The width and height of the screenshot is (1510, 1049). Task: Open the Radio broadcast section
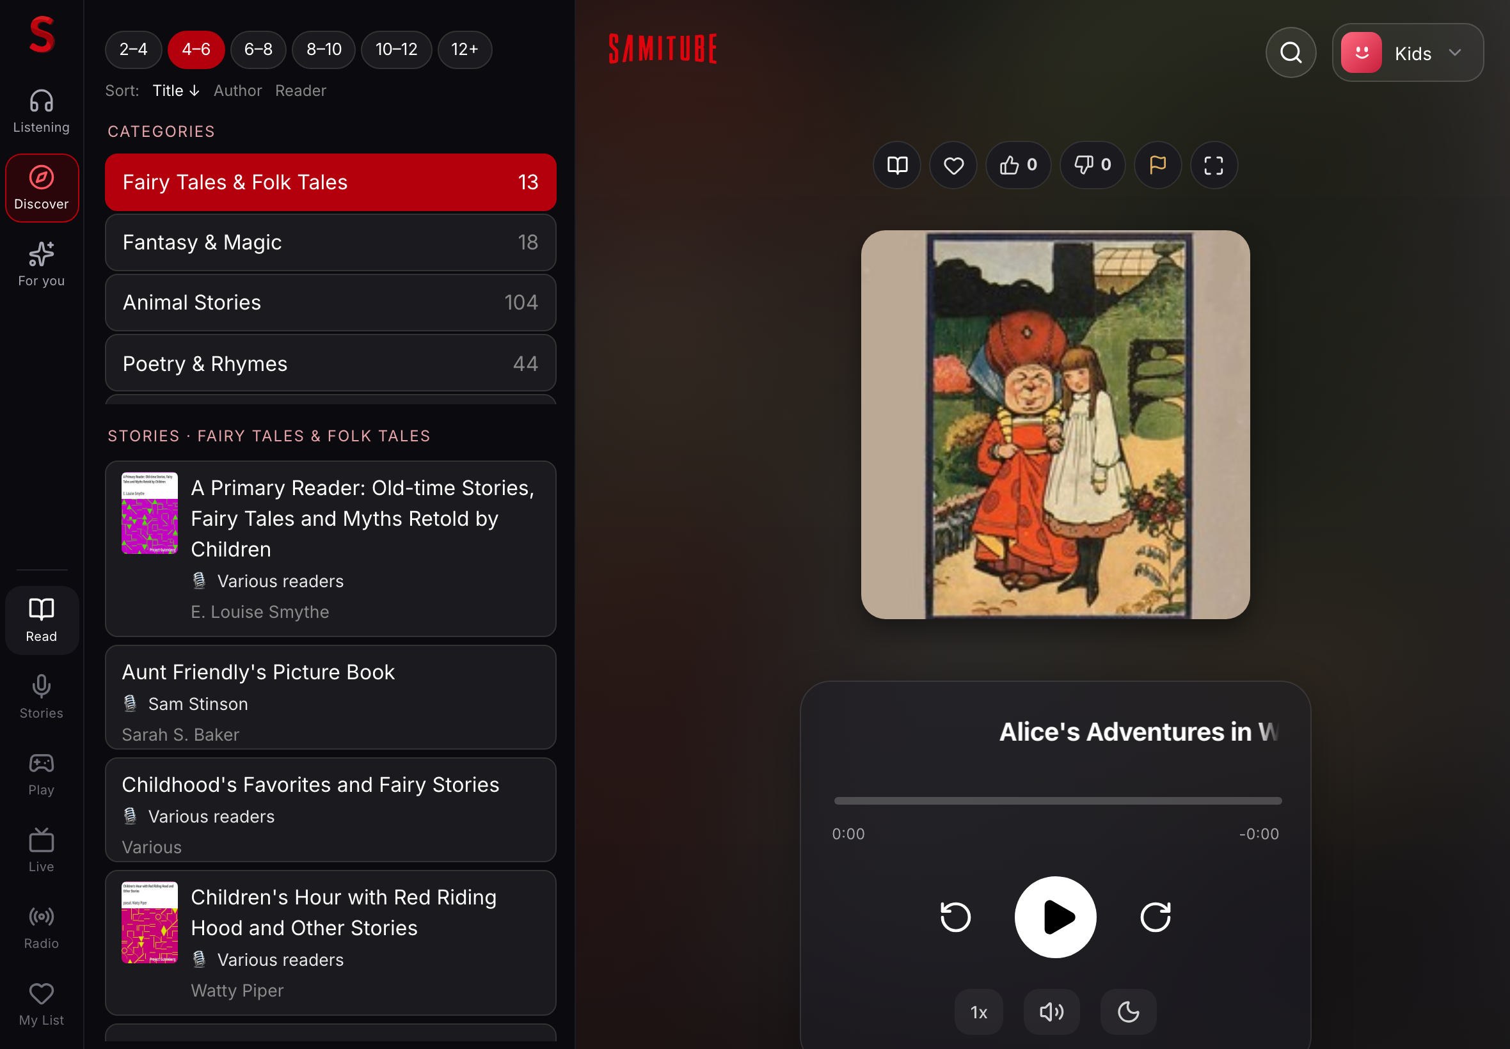click(x=42, y=927)
